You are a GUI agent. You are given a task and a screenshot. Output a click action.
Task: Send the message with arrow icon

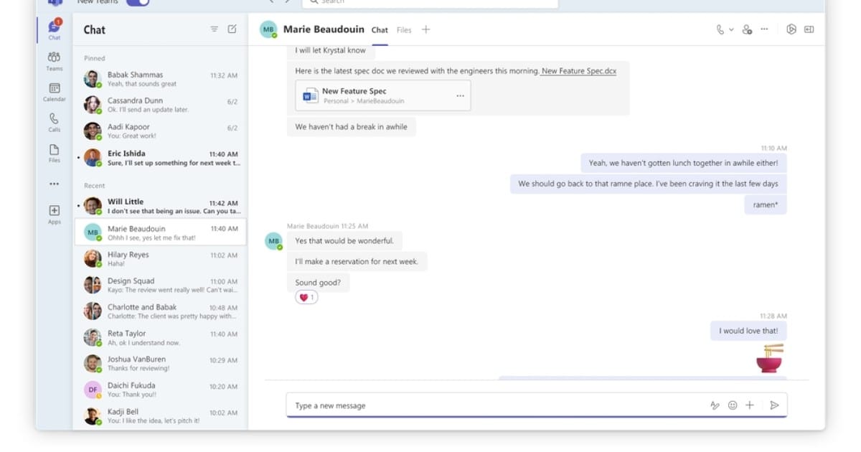click(774, 405)
